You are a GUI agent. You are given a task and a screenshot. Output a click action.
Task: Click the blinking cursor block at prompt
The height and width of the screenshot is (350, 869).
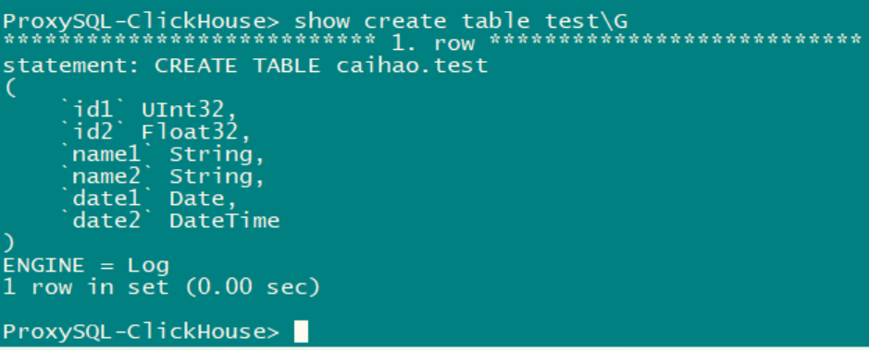[301, 332]
